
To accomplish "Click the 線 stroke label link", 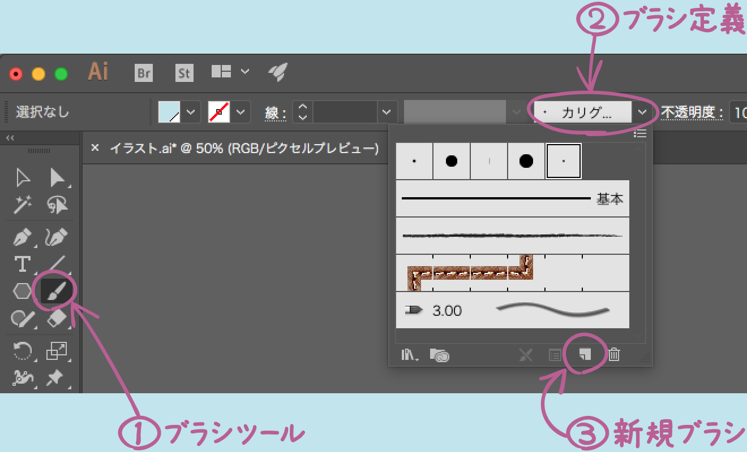I will 276,112.
